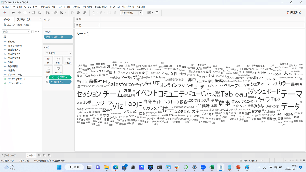Select the 活用形 field
306x172 pixels.
[x=12, y=71]
